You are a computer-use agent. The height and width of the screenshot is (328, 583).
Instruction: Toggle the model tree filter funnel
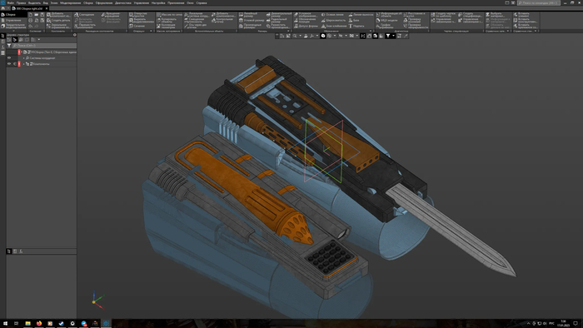coord(9,46)
